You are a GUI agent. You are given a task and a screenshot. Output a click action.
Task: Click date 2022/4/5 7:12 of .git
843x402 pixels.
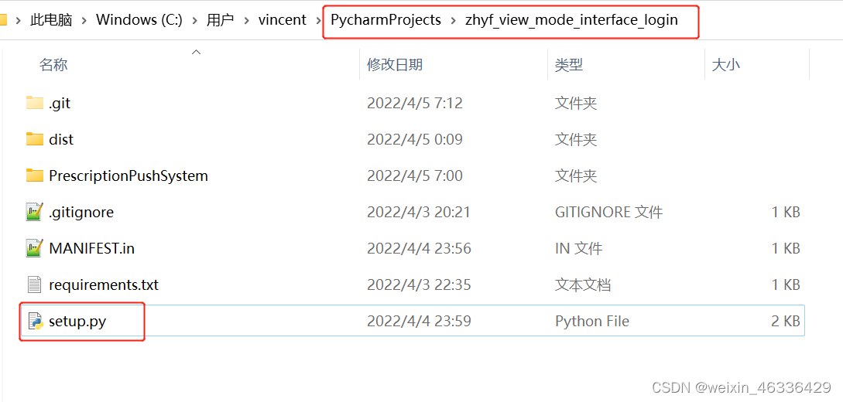(414, 103)
